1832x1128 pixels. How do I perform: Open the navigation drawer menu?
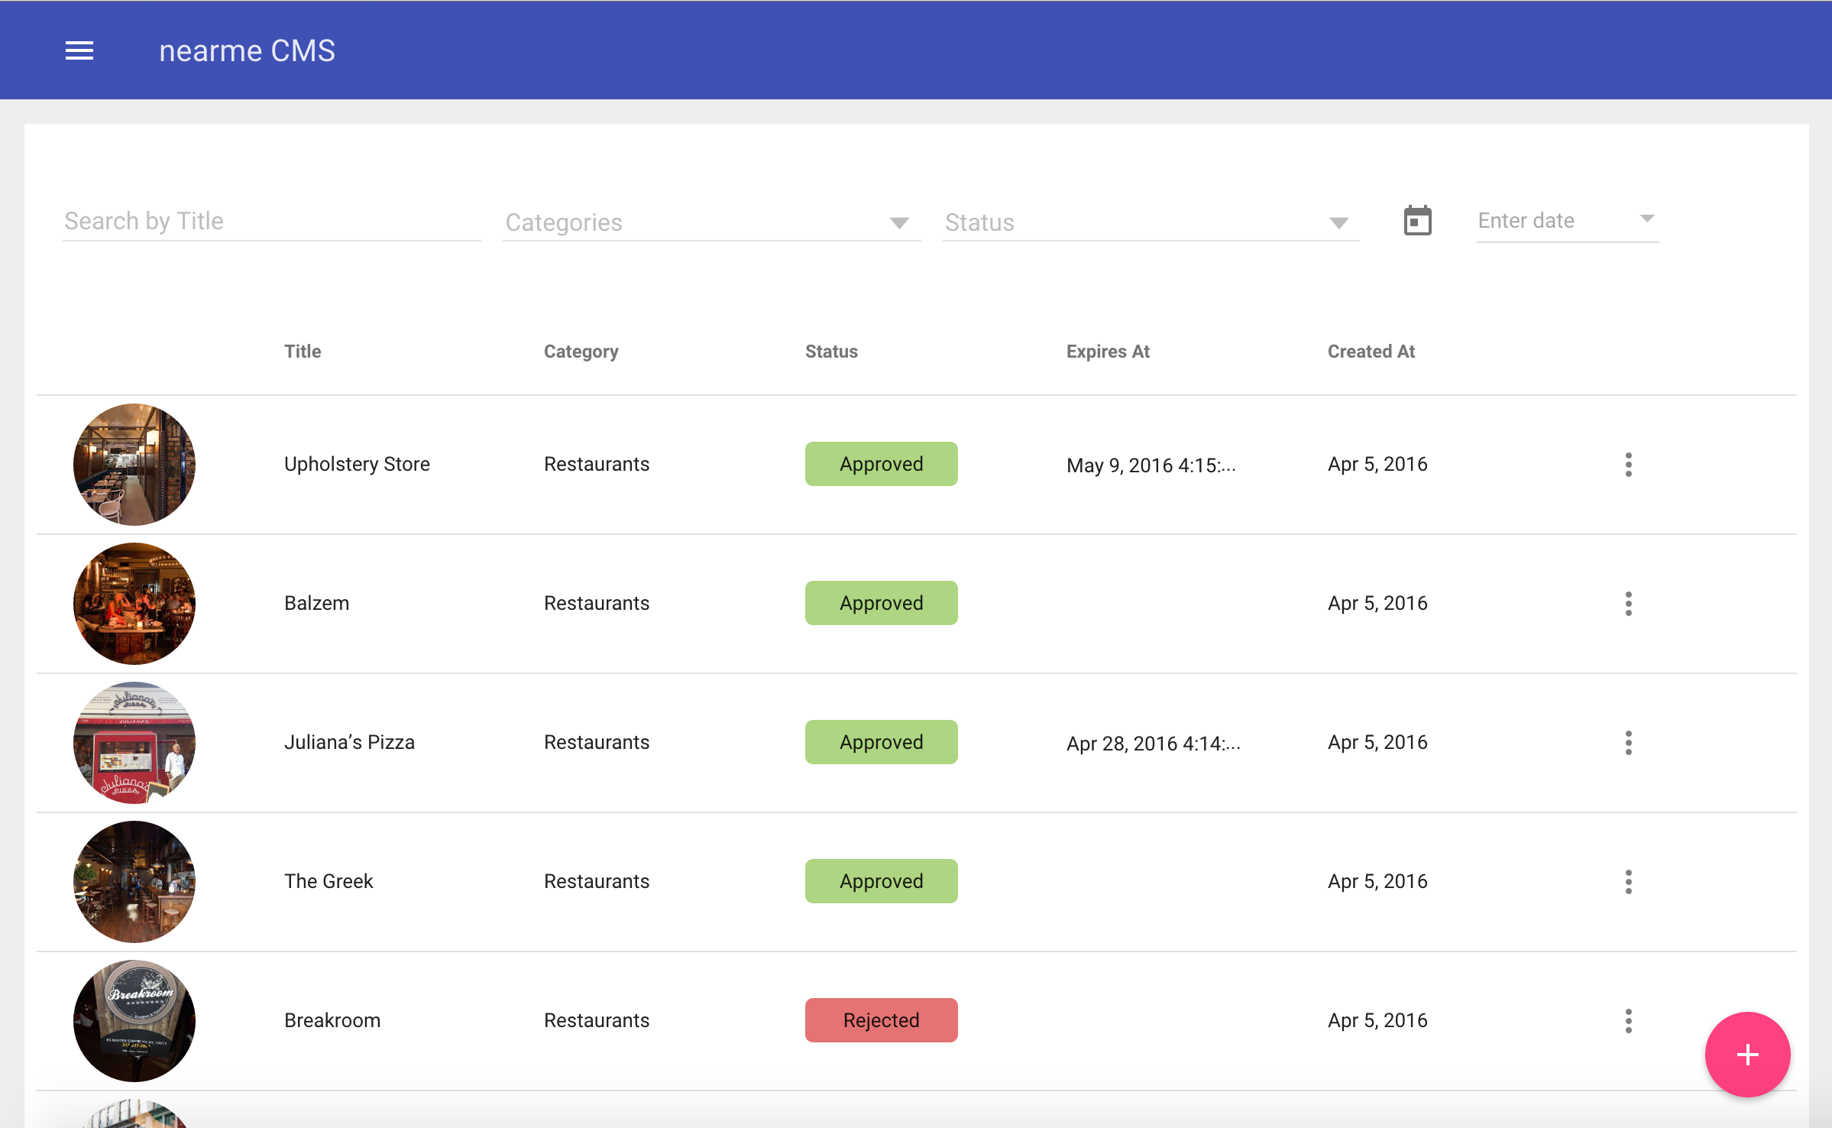click(79, 50)
